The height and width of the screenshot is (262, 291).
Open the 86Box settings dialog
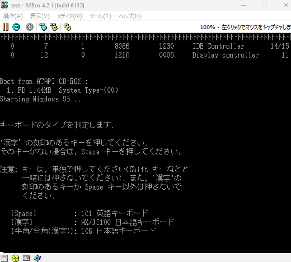pyautogui.click(x=67, y=27)
